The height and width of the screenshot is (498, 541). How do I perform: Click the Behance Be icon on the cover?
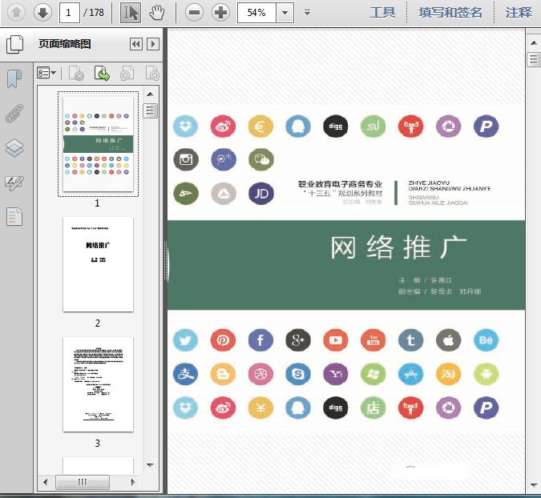486,340
